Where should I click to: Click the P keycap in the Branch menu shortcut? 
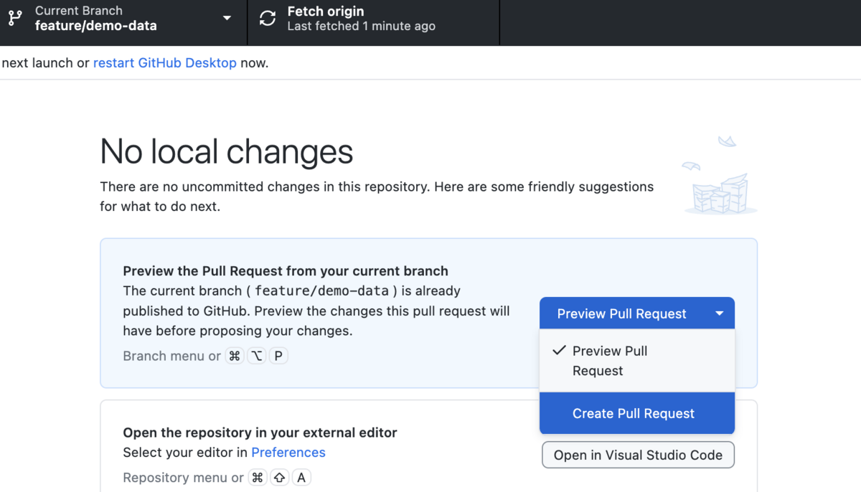coord(278,356)
